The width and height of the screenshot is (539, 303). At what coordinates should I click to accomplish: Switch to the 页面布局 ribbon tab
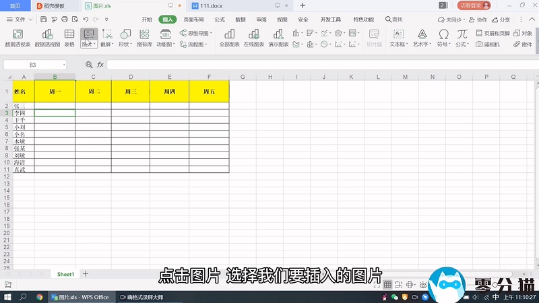193,20
